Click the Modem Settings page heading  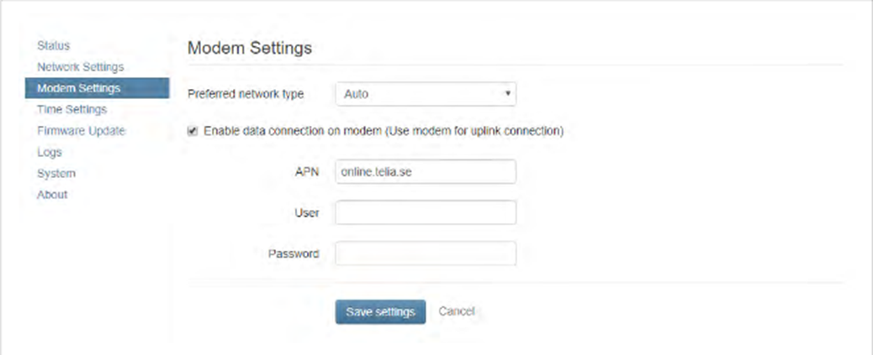click(250, 49)
